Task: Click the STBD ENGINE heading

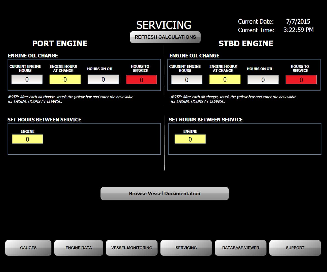Action: (246, 43)
